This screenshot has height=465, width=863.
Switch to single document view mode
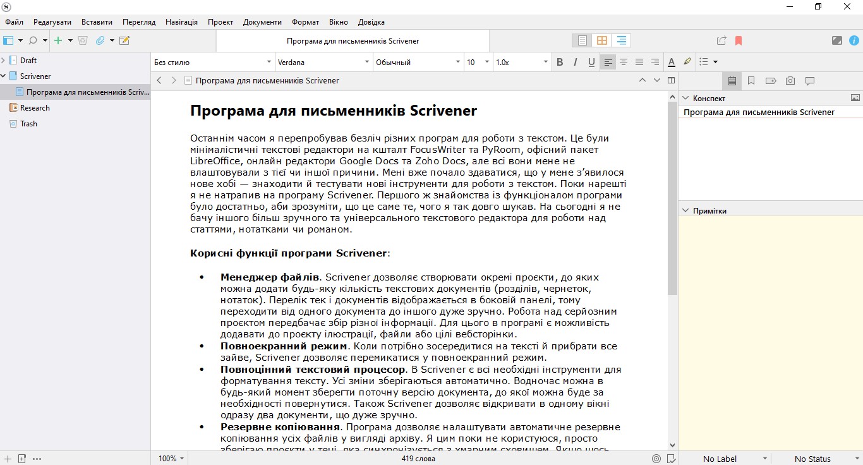[582, 40]
